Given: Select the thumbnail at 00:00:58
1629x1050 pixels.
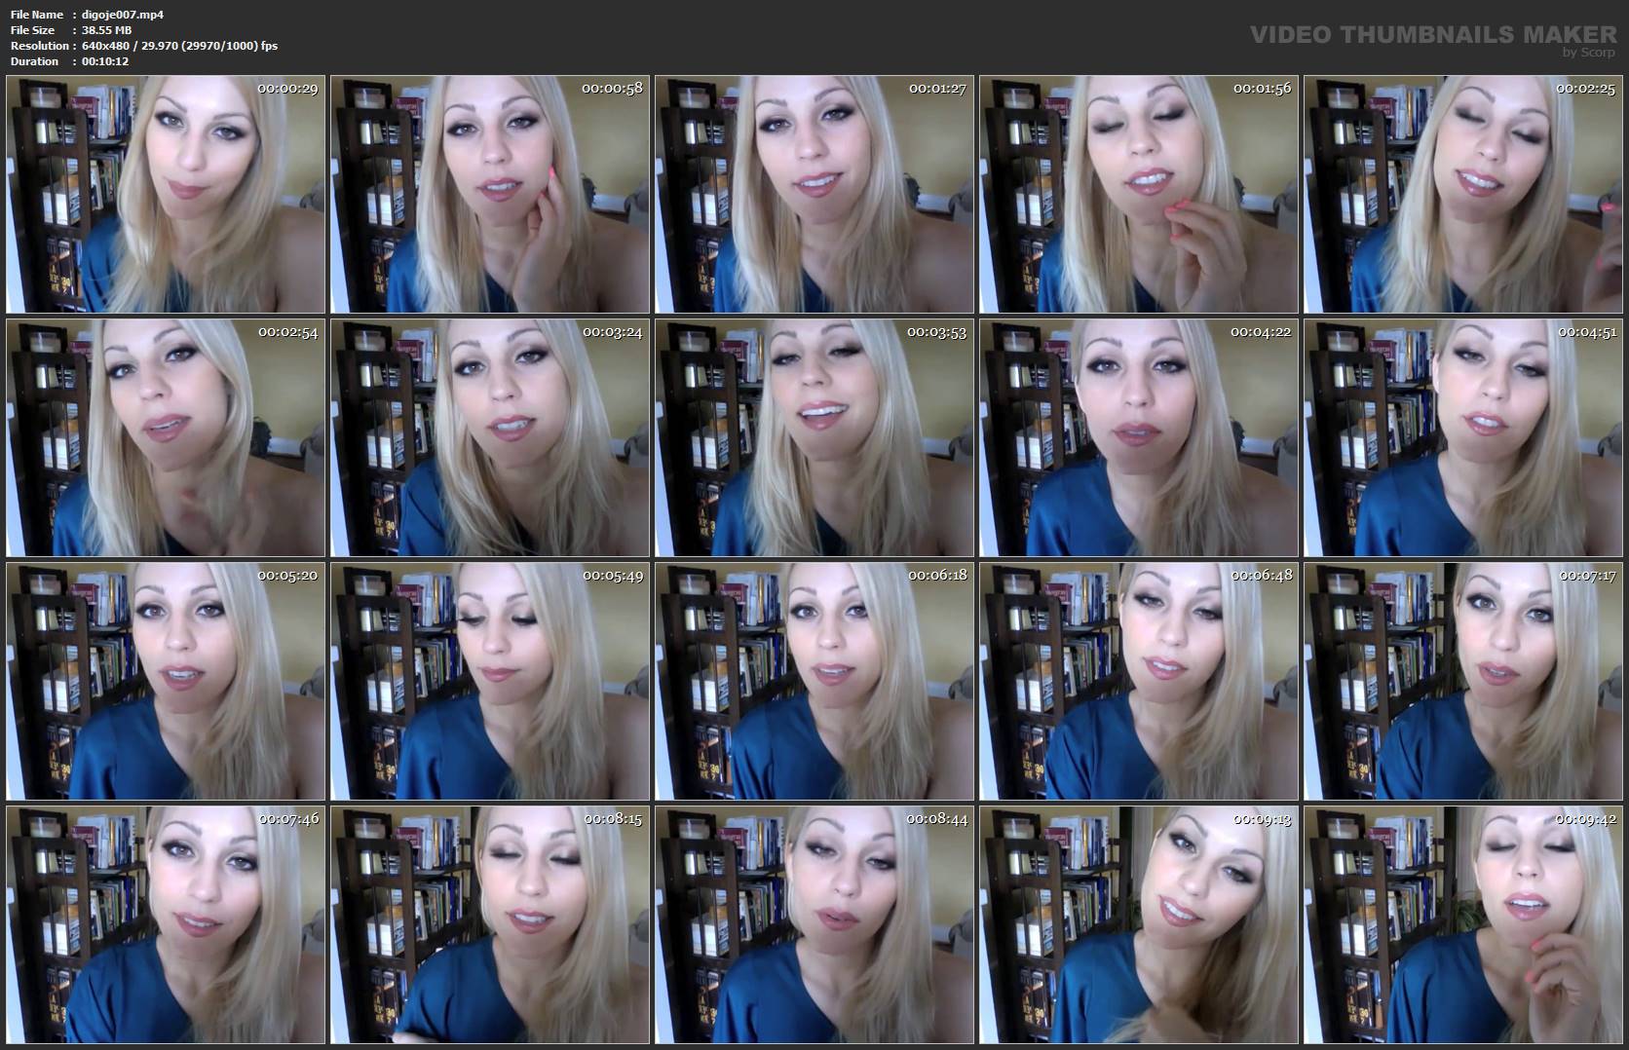Looking at the screenshot, I should click(x=490, y=195).
